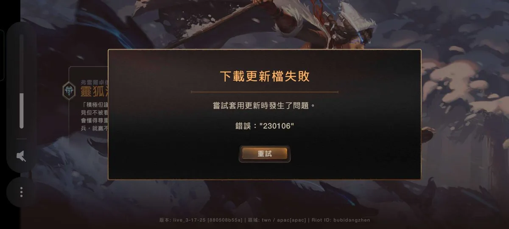
Task: Click the left edge side-panel handle
Action: click(2, 55)
